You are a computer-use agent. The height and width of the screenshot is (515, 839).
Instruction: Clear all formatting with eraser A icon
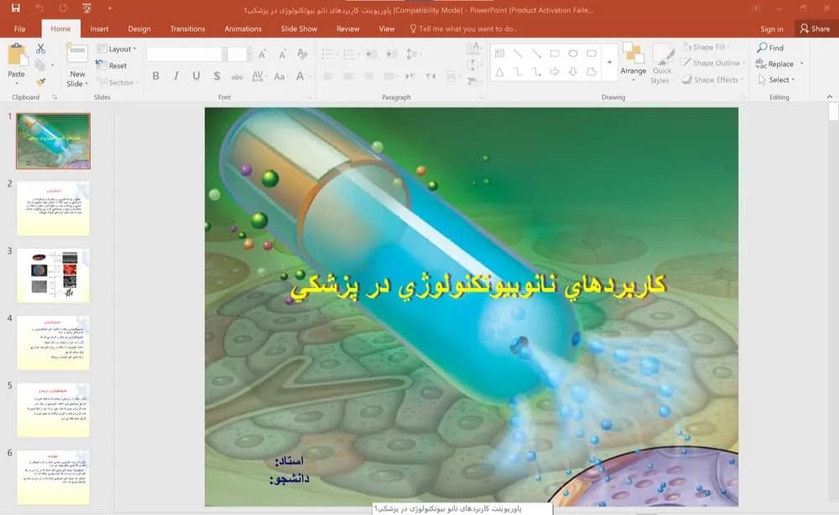(x=302, y=54)
